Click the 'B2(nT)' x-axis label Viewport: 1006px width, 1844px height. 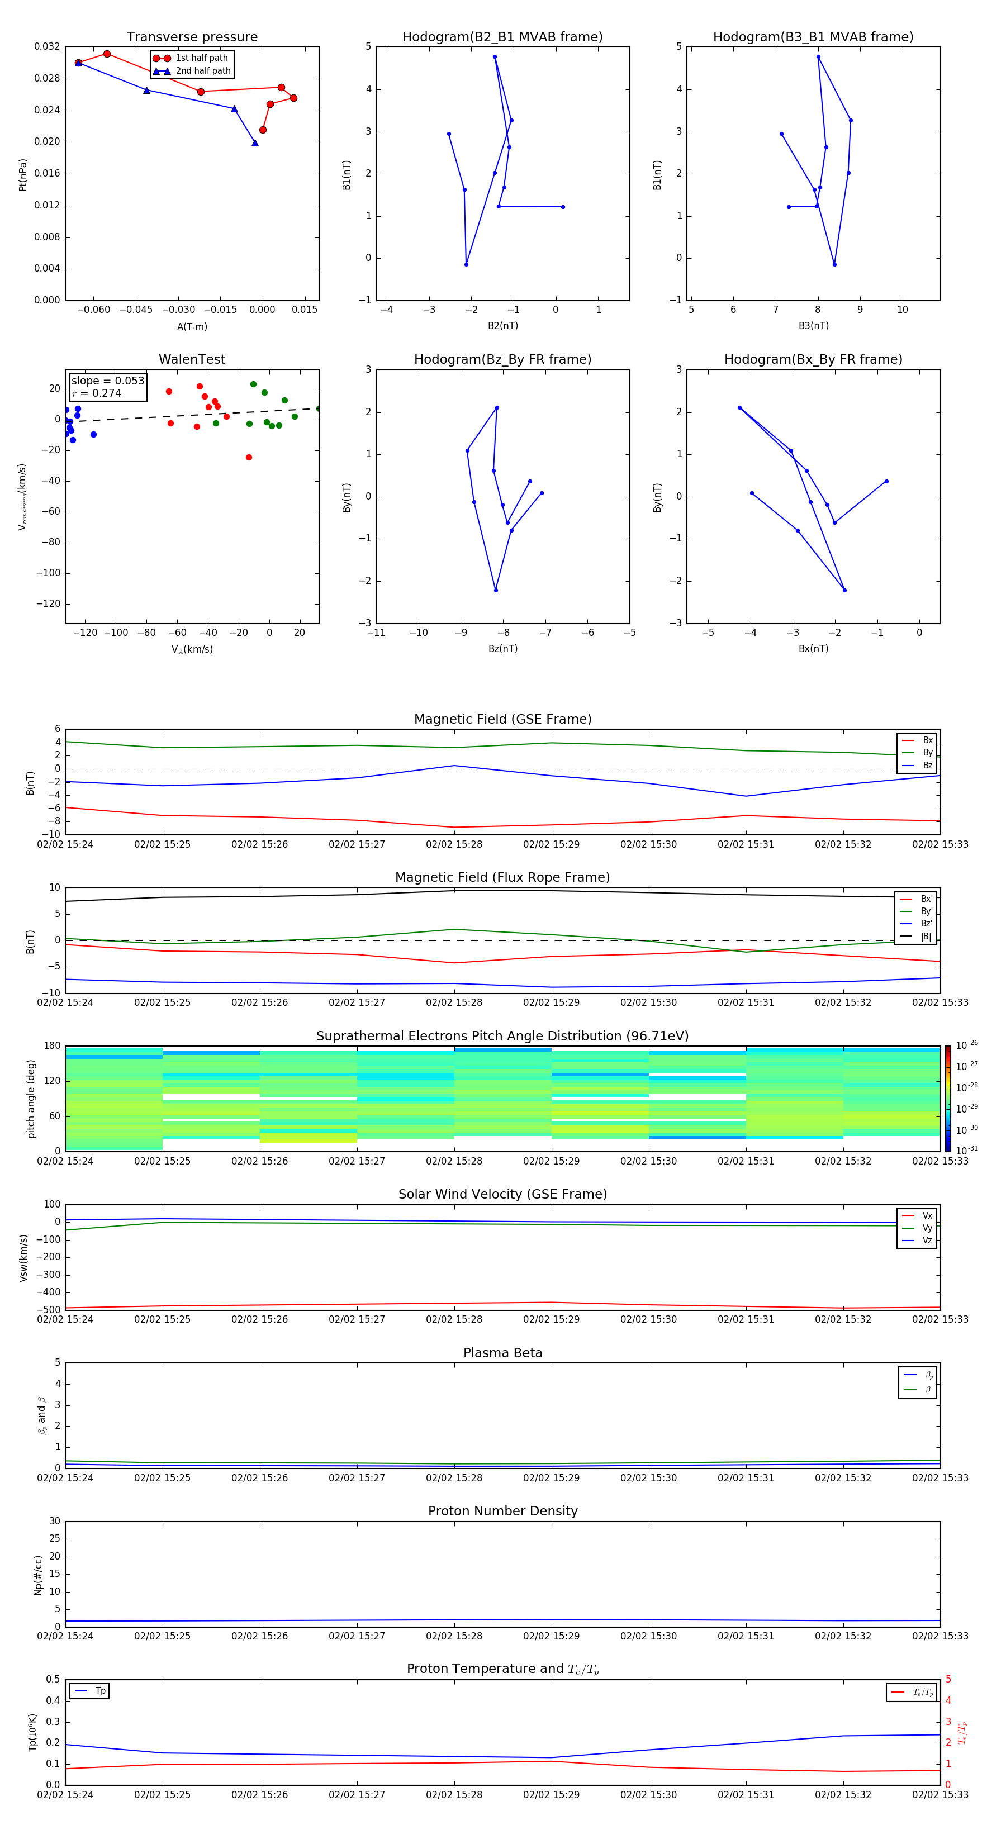pyautogui.click(x=502, y=326)
